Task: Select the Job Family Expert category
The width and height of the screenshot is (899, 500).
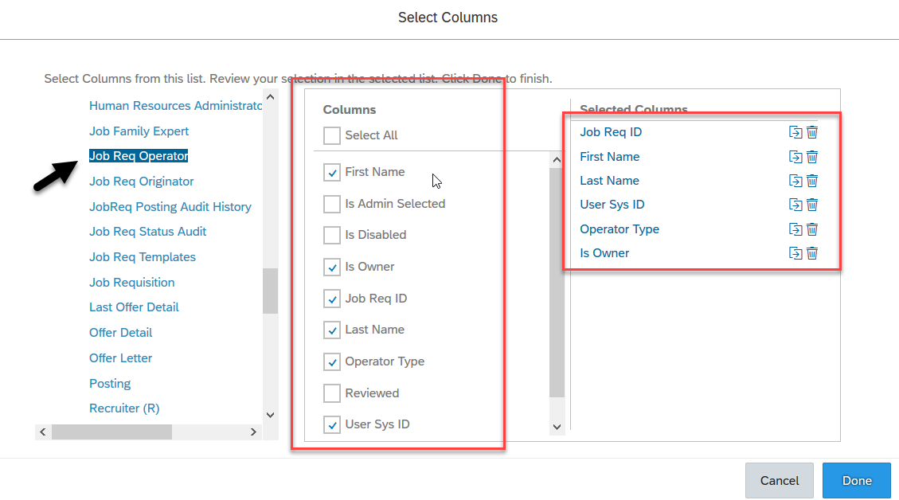Action: [139, 131]
